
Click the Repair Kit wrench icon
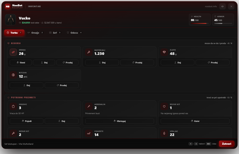click(x=13, y=133)
